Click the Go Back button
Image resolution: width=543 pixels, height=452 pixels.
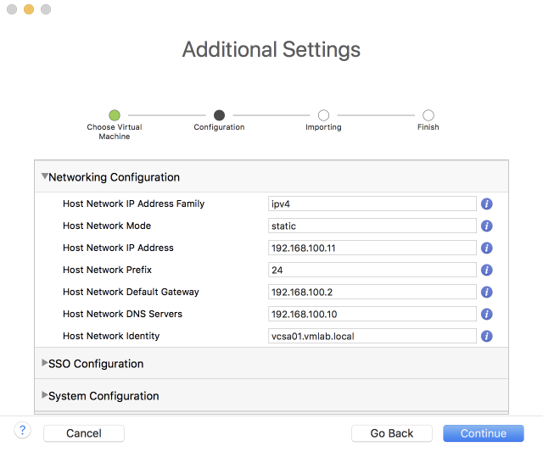pyautogui.click(x=392, y=433)
